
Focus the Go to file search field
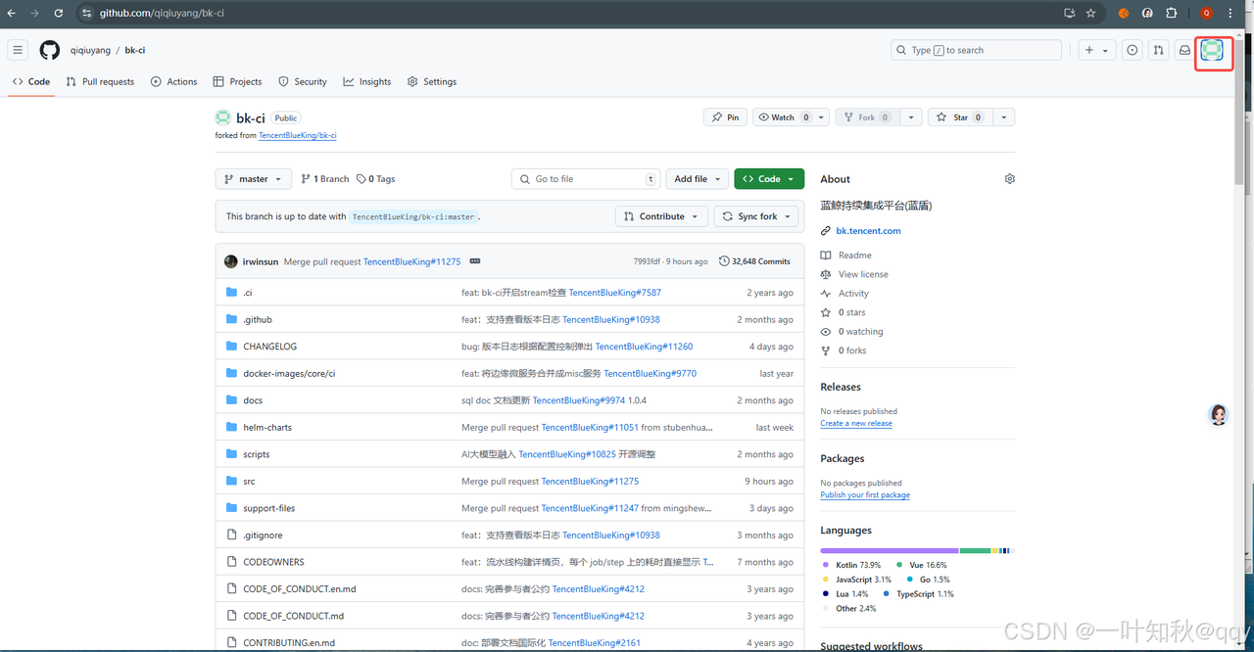tap(585, 179)
